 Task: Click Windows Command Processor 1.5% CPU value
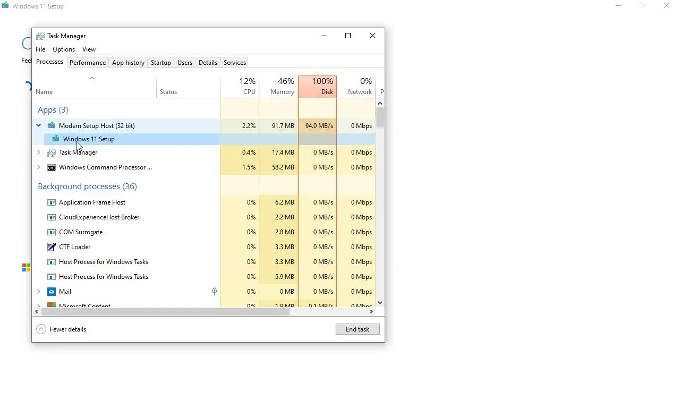click(x=249, y=167)
